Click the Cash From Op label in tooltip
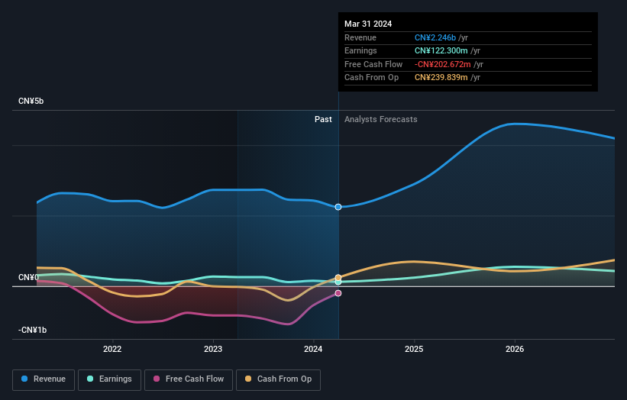Image resolution: width=627 pixels, height=400 pixels. tap(371, 78)
